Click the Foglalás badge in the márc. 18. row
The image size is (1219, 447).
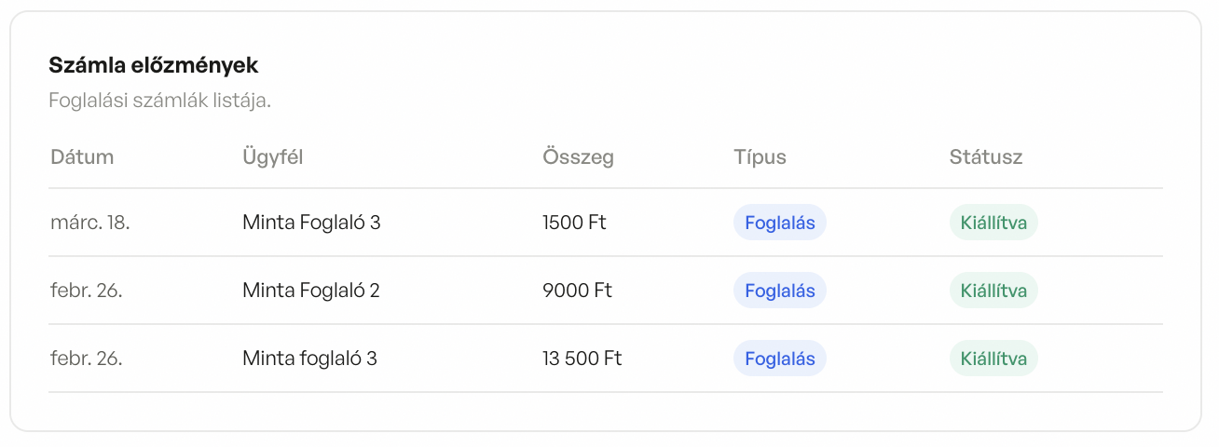(779, 223)
